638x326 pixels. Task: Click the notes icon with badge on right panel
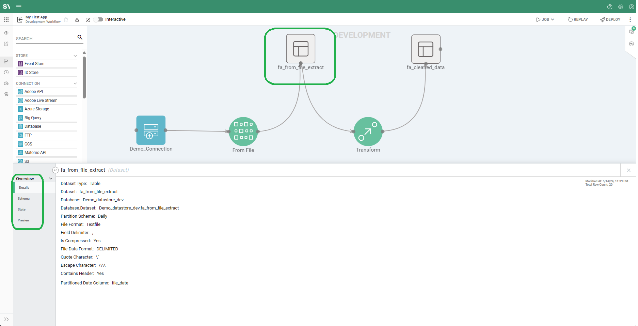click(632, 31)
